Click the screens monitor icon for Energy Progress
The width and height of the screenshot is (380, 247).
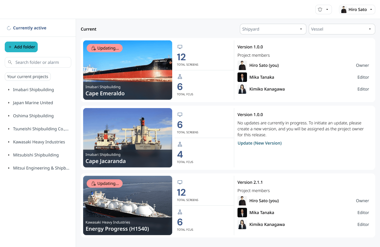[180, 182]
